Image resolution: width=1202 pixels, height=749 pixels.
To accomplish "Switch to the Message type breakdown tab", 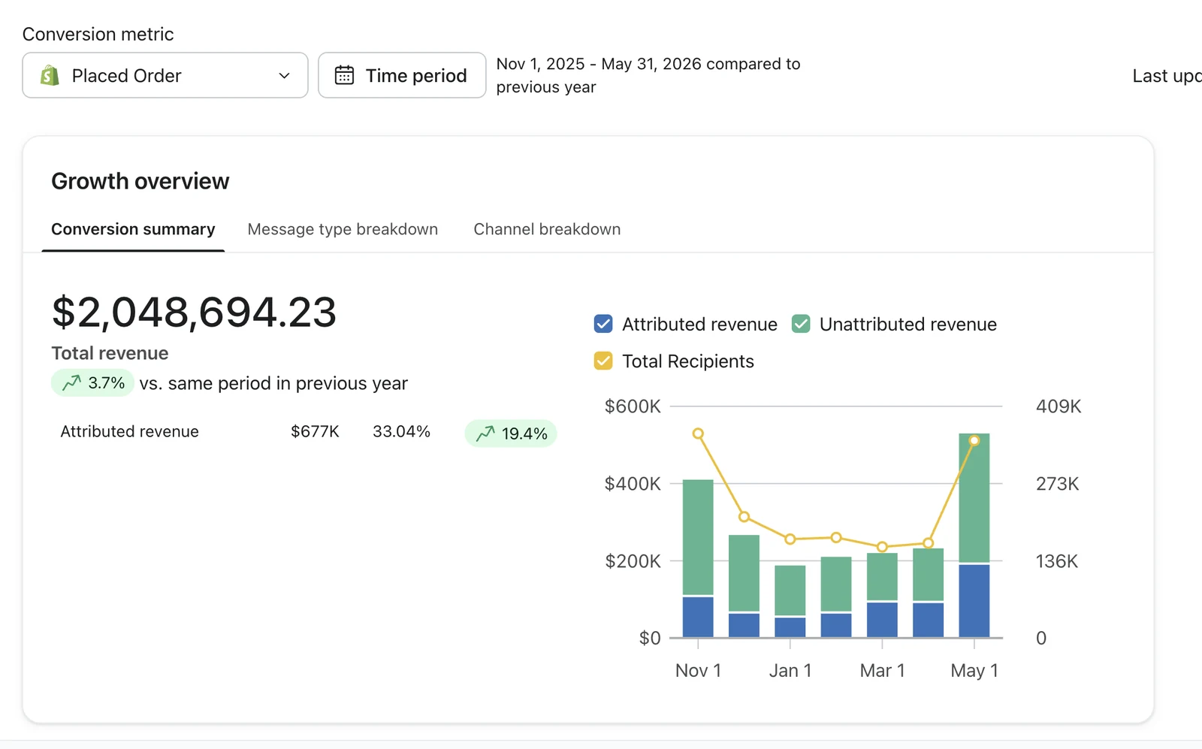I will tap(343, 229).
